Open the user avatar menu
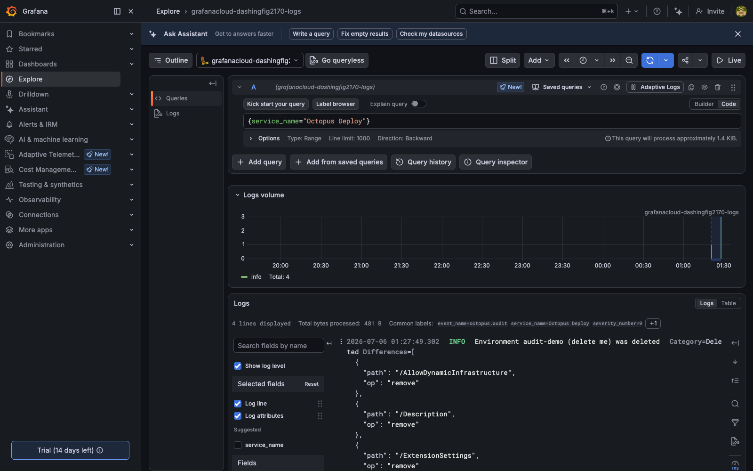 [741, 11]
